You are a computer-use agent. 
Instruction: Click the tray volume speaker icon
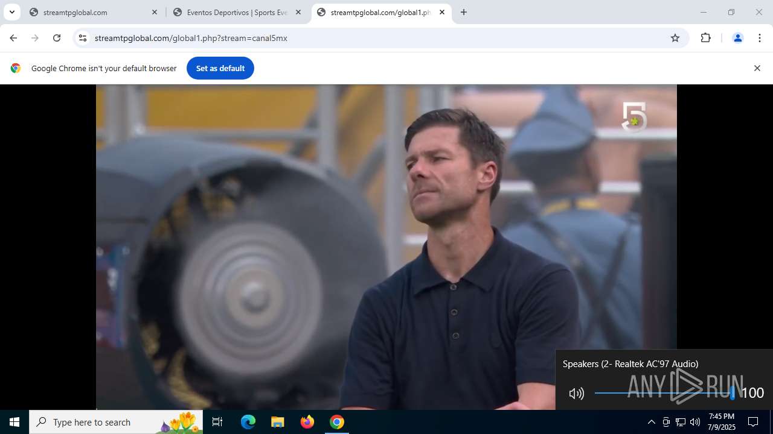pyautogui.click(x=695, y=422)
